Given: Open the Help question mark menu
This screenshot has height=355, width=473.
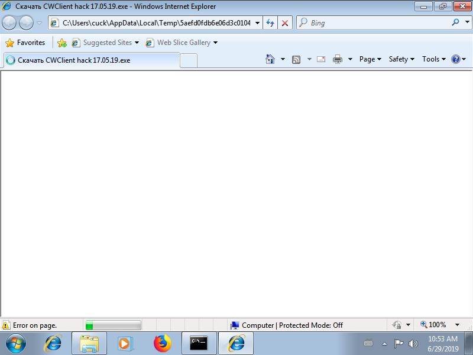Looking at the screenshot, I should pos(459,59).
